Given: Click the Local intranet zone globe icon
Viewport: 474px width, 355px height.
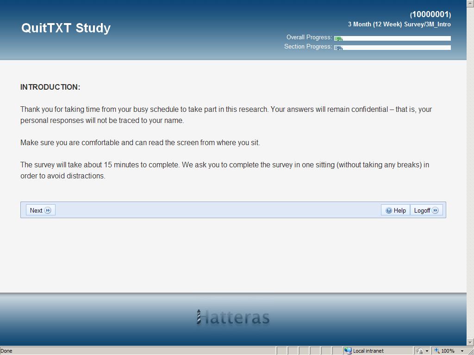Looking at the screenshot, I should tap(348, 351).
